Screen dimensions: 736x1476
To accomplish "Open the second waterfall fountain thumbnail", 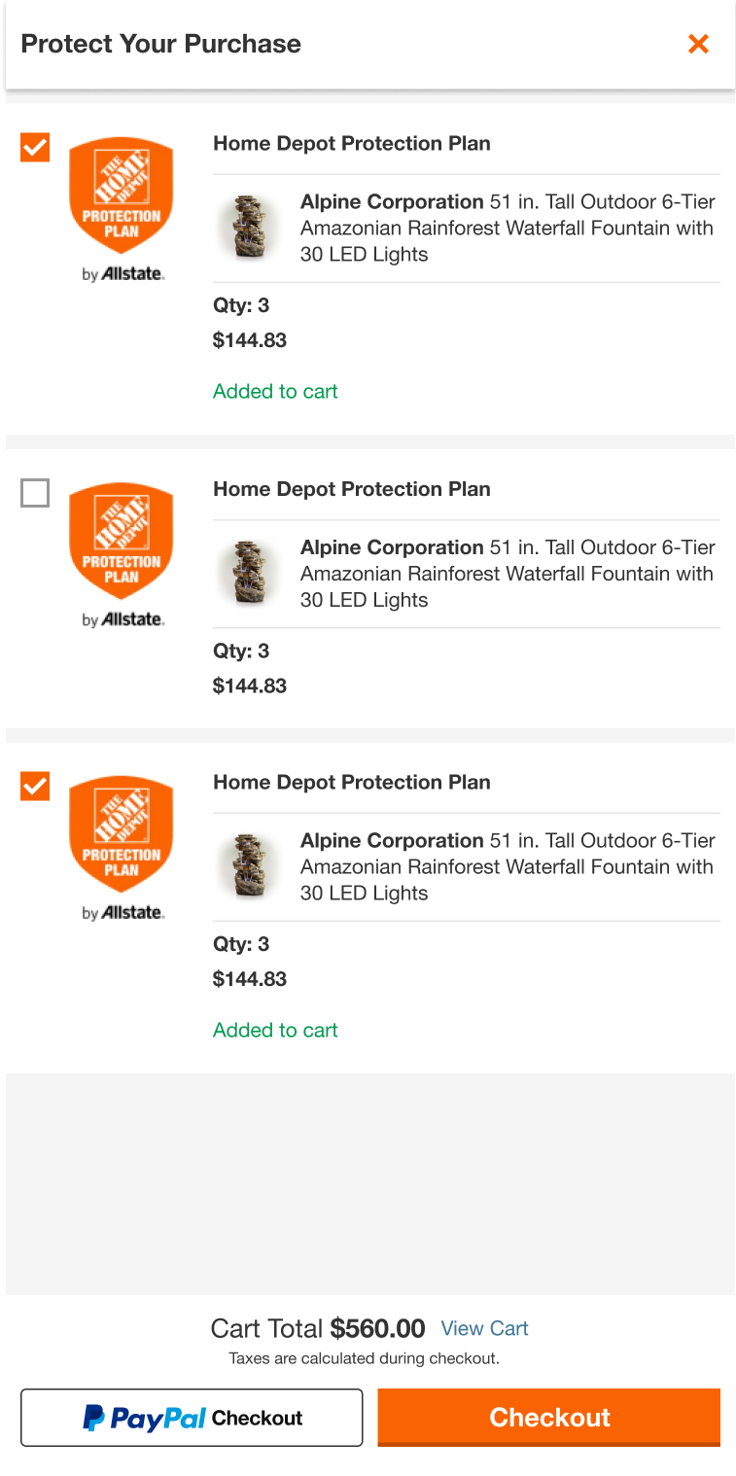I will coord(249,574).
